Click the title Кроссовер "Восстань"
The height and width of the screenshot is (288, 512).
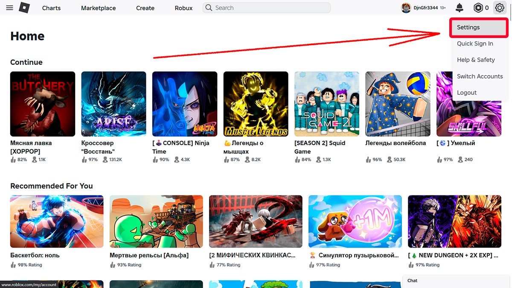point(98,147)
